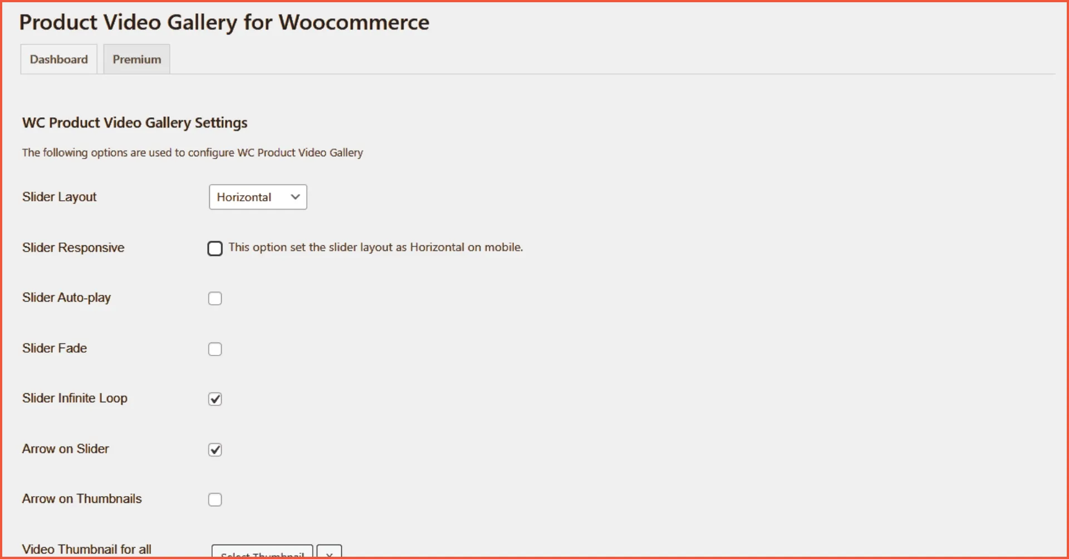The width and height of the screenshot is (1069, 559).
Task: Enable Arrow on Thumbnails
Action: tap(215, 499)
